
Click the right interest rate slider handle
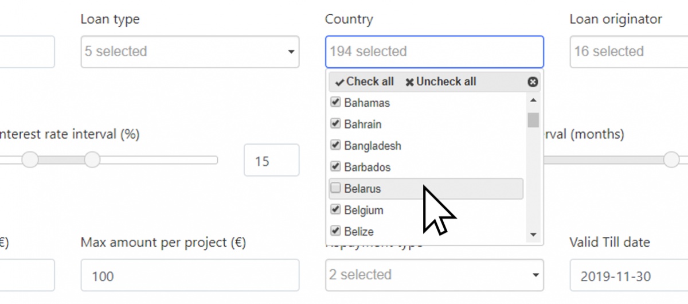[x=92, y=159]
